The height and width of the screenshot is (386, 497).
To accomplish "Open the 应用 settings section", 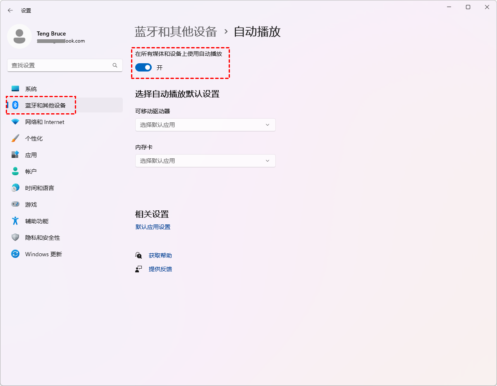I will pyautogui.click(x=31, y=155).
